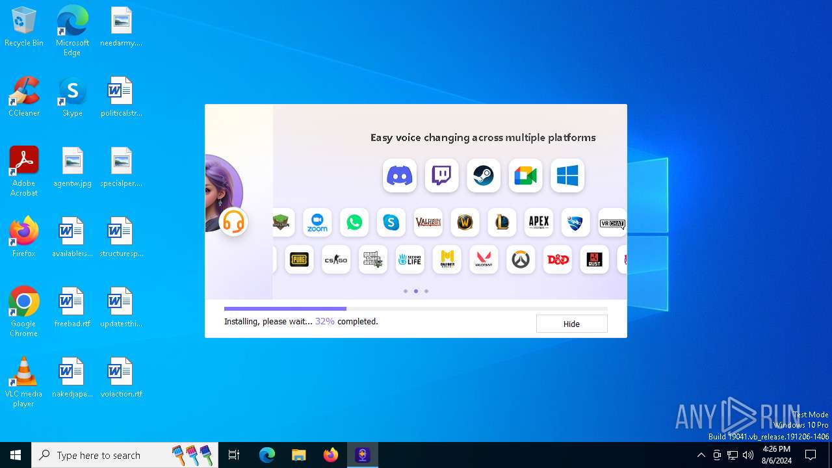Click the Zoom icon in the installer
Screen dimensions: 832x468
pos(317,223)
